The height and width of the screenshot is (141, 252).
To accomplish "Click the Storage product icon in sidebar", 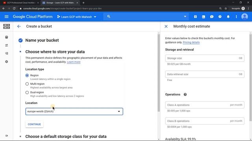I will coord(6,26).
